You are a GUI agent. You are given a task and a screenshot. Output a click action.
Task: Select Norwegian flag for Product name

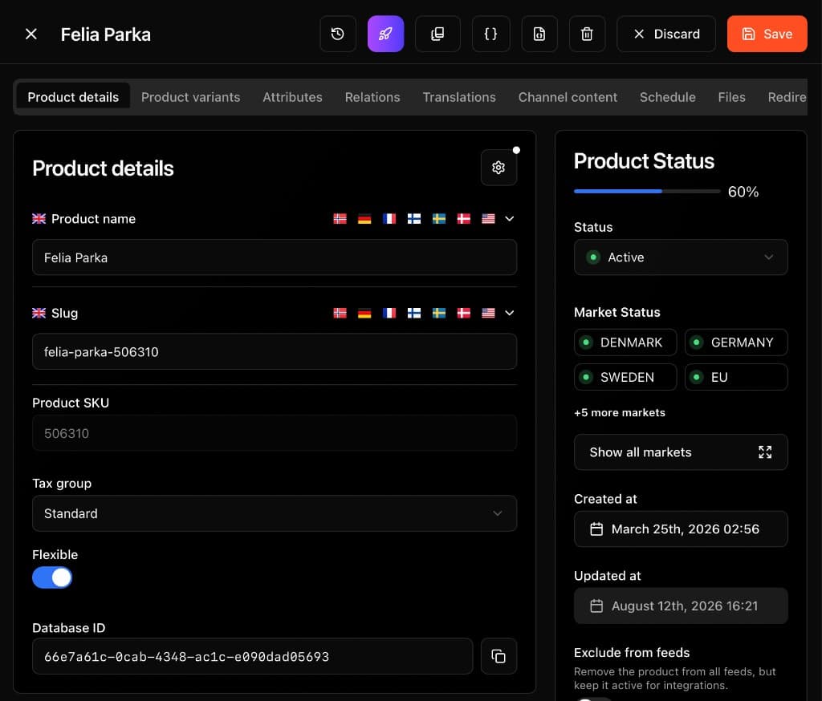tap(340, 218)
